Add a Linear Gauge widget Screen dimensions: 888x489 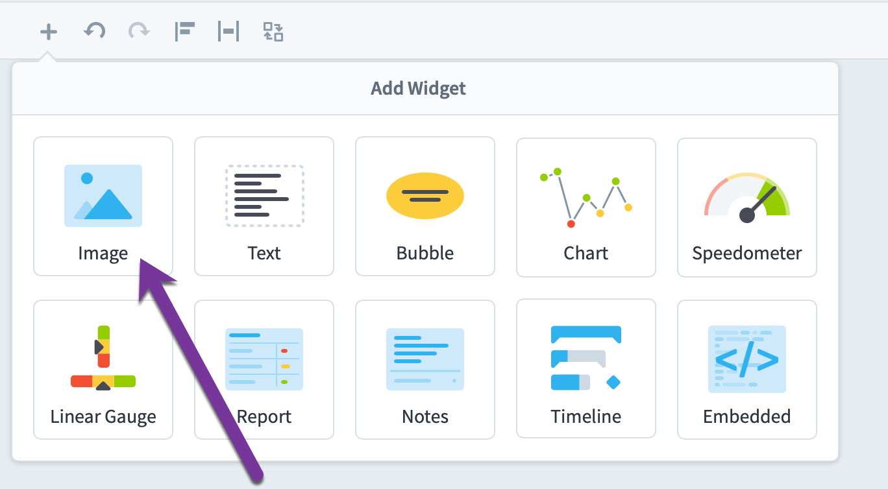[x=103, y=370]
